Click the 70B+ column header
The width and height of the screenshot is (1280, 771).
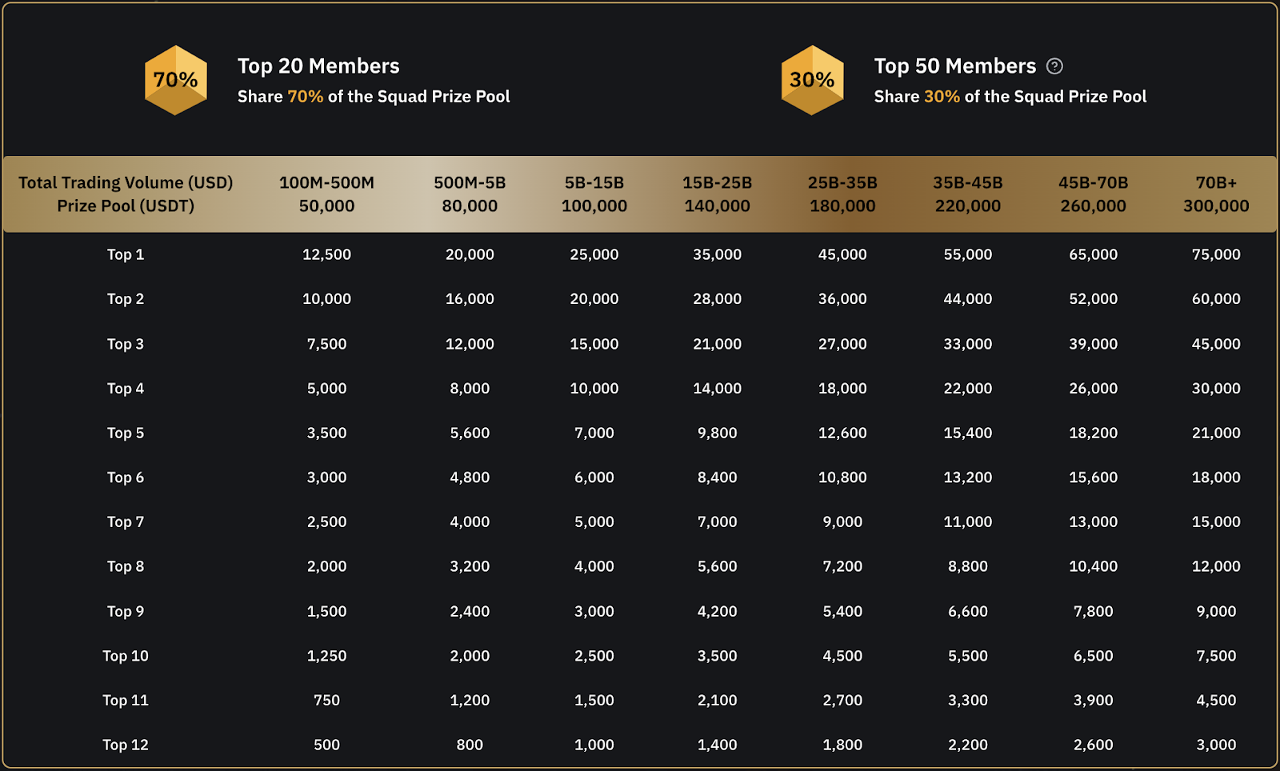1216,182
